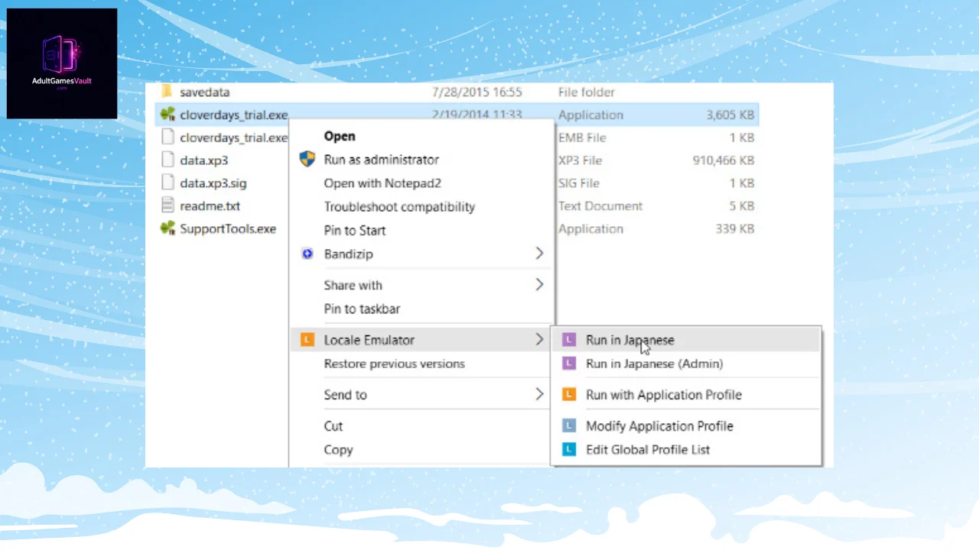Viewport: 979px width, 550px height.
Task: Click the data.xp3.sig file icon
Action: tap(168, 183)
